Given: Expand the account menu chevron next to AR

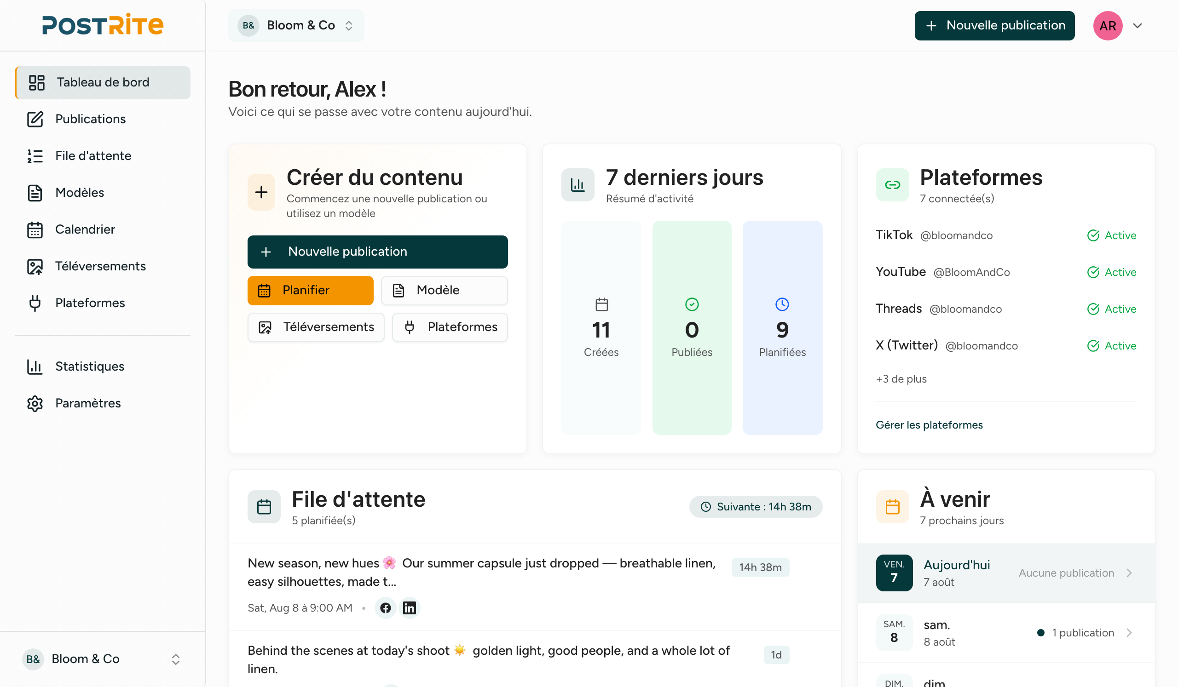Looking at the screenshot, I should pyautogui.click(x=1138, y=26).
